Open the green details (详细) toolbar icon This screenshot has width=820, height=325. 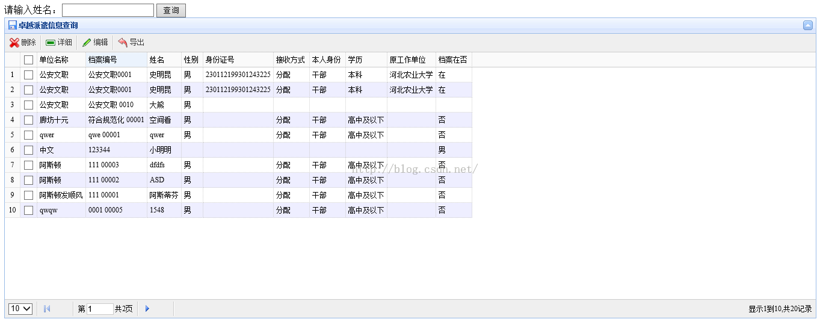51,43
